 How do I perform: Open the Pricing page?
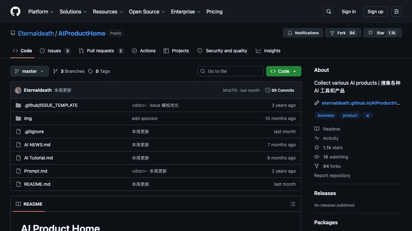click(214, 12)
